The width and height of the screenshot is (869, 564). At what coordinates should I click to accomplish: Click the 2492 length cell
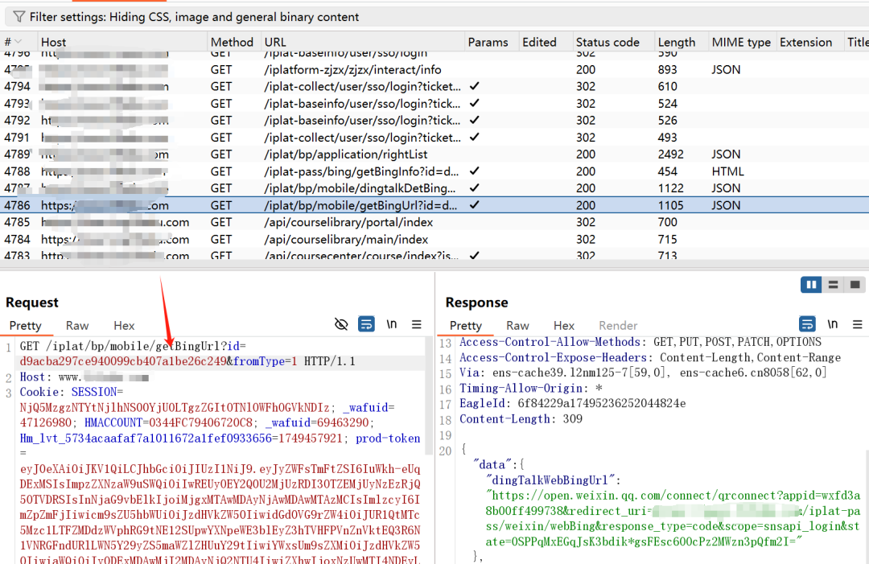pos(670,154)
